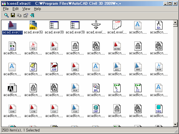Maximize the IconsExtract window
Screen dimensions: 179x134
[170, 4]
